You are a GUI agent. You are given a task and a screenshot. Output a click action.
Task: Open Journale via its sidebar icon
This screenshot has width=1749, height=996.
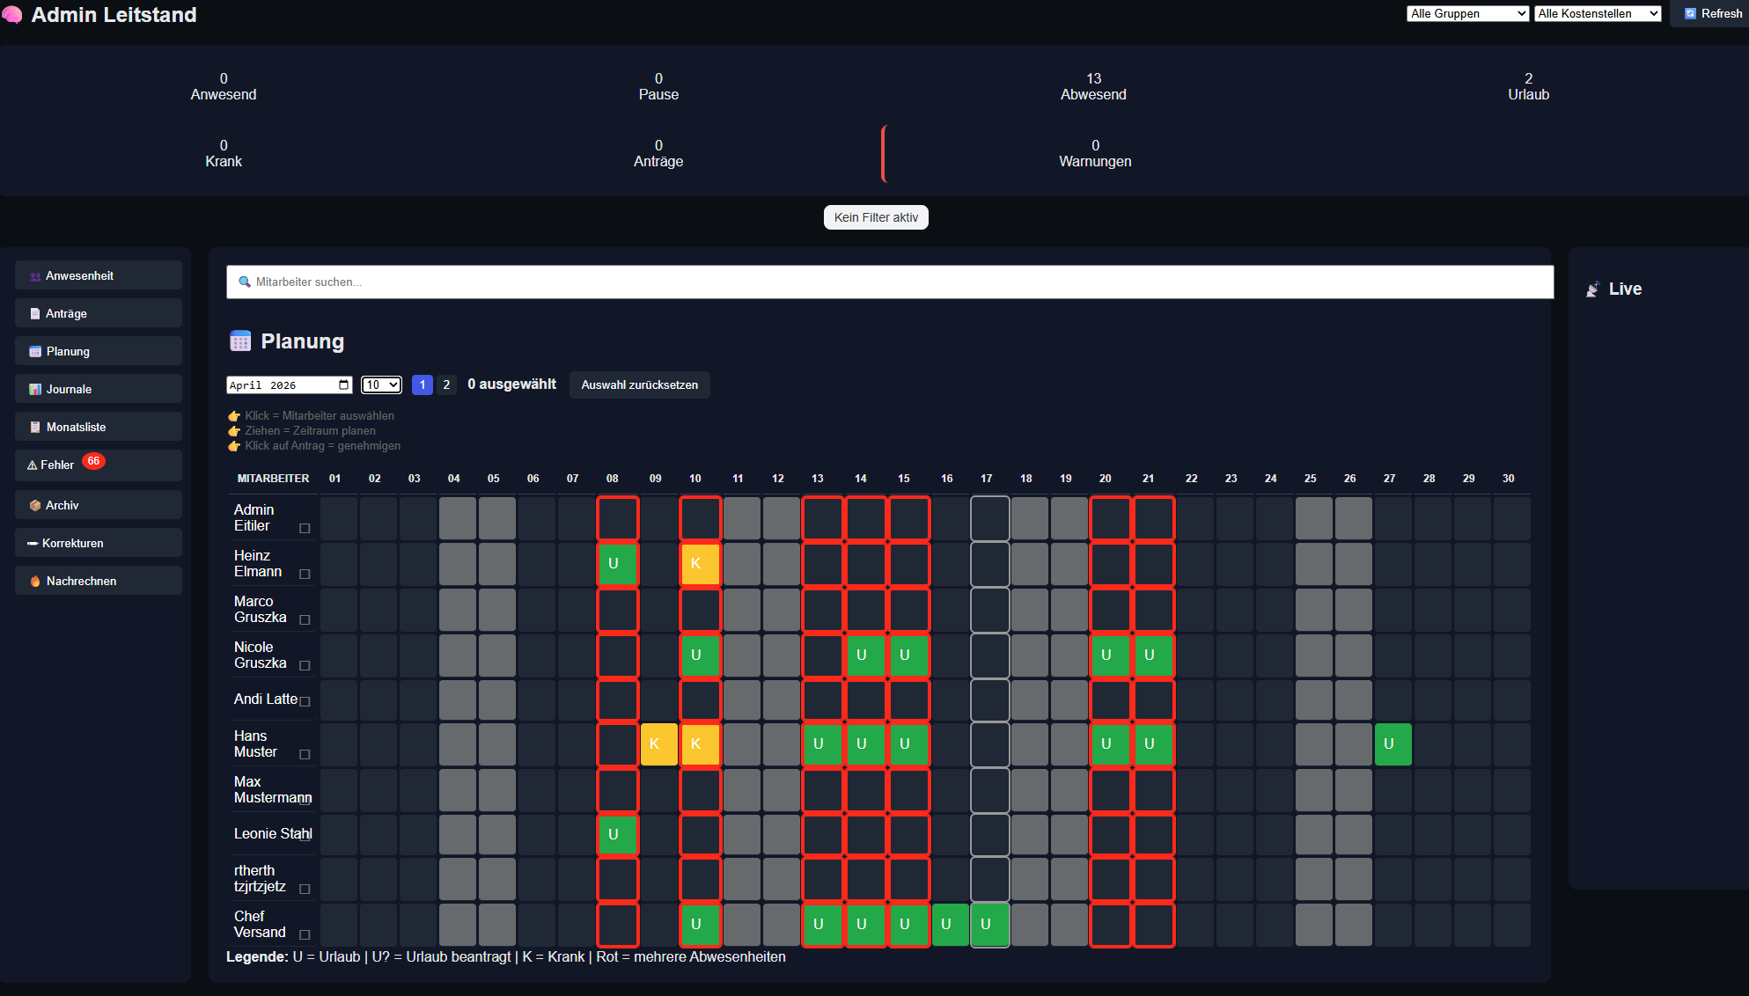click(x=33, y=388)
